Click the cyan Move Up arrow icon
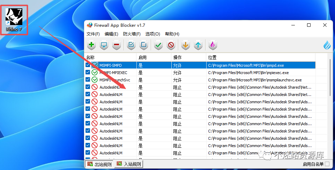 click(x=198, y=45)
